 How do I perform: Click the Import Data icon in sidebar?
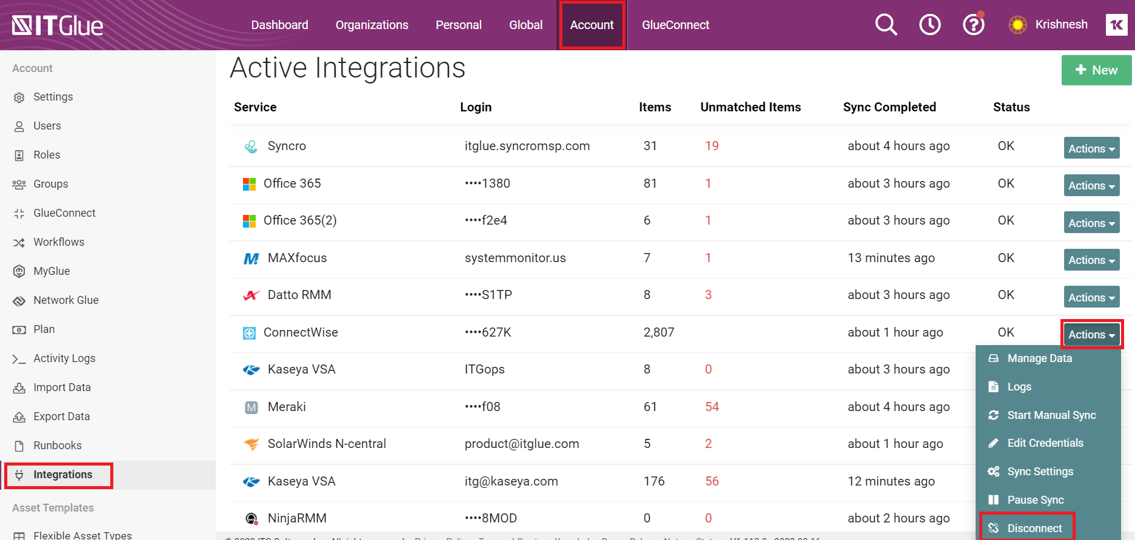19,388
